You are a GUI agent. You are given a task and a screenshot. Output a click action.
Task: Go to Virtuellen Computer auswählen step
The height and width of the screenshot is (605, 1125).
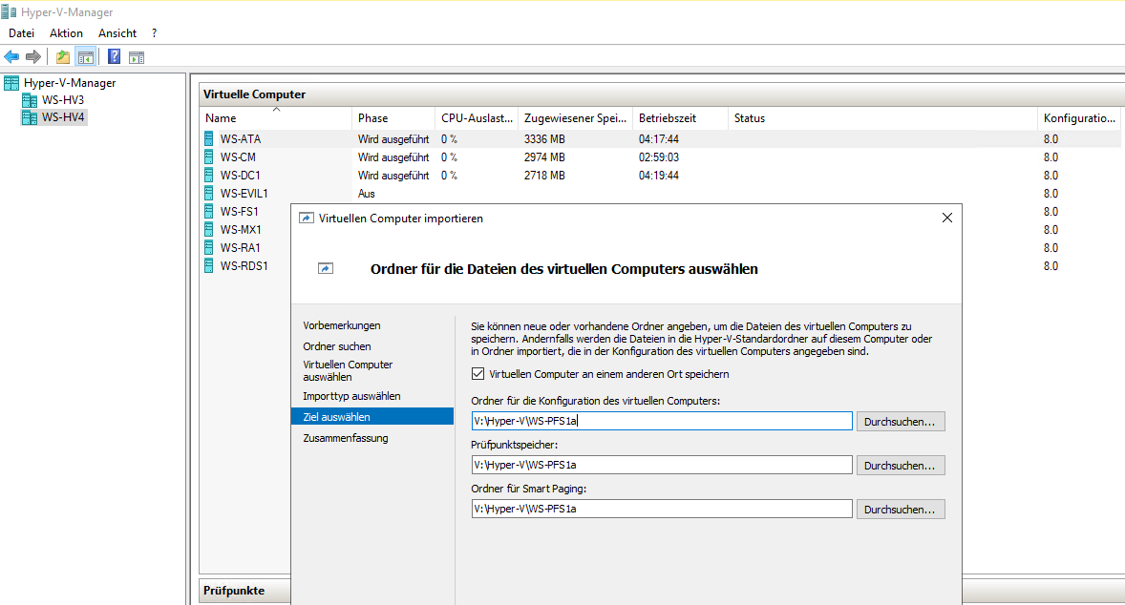348,370
